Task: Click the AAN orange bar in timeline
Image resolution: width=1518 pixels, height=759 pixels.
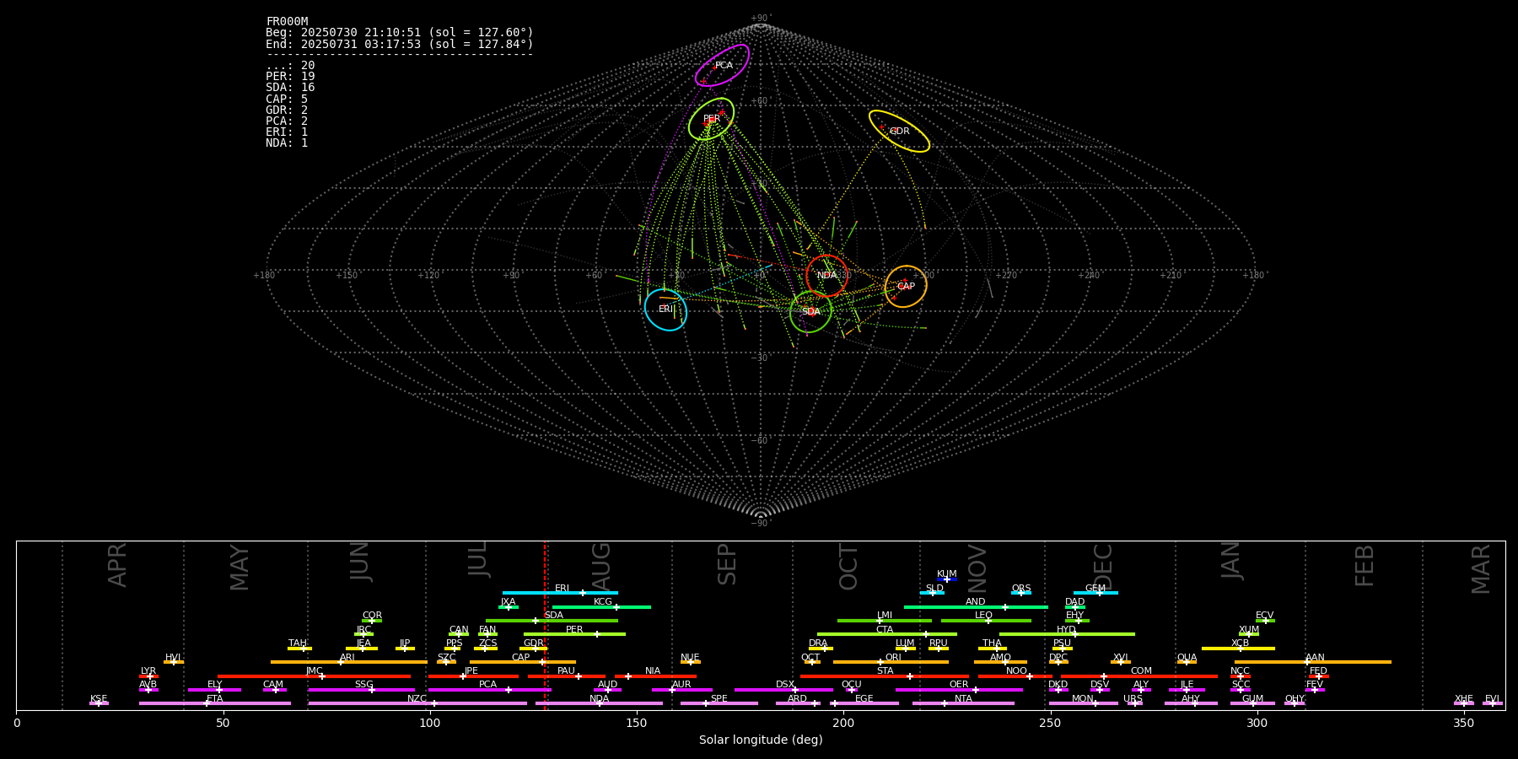Action: pos(1313,662)
